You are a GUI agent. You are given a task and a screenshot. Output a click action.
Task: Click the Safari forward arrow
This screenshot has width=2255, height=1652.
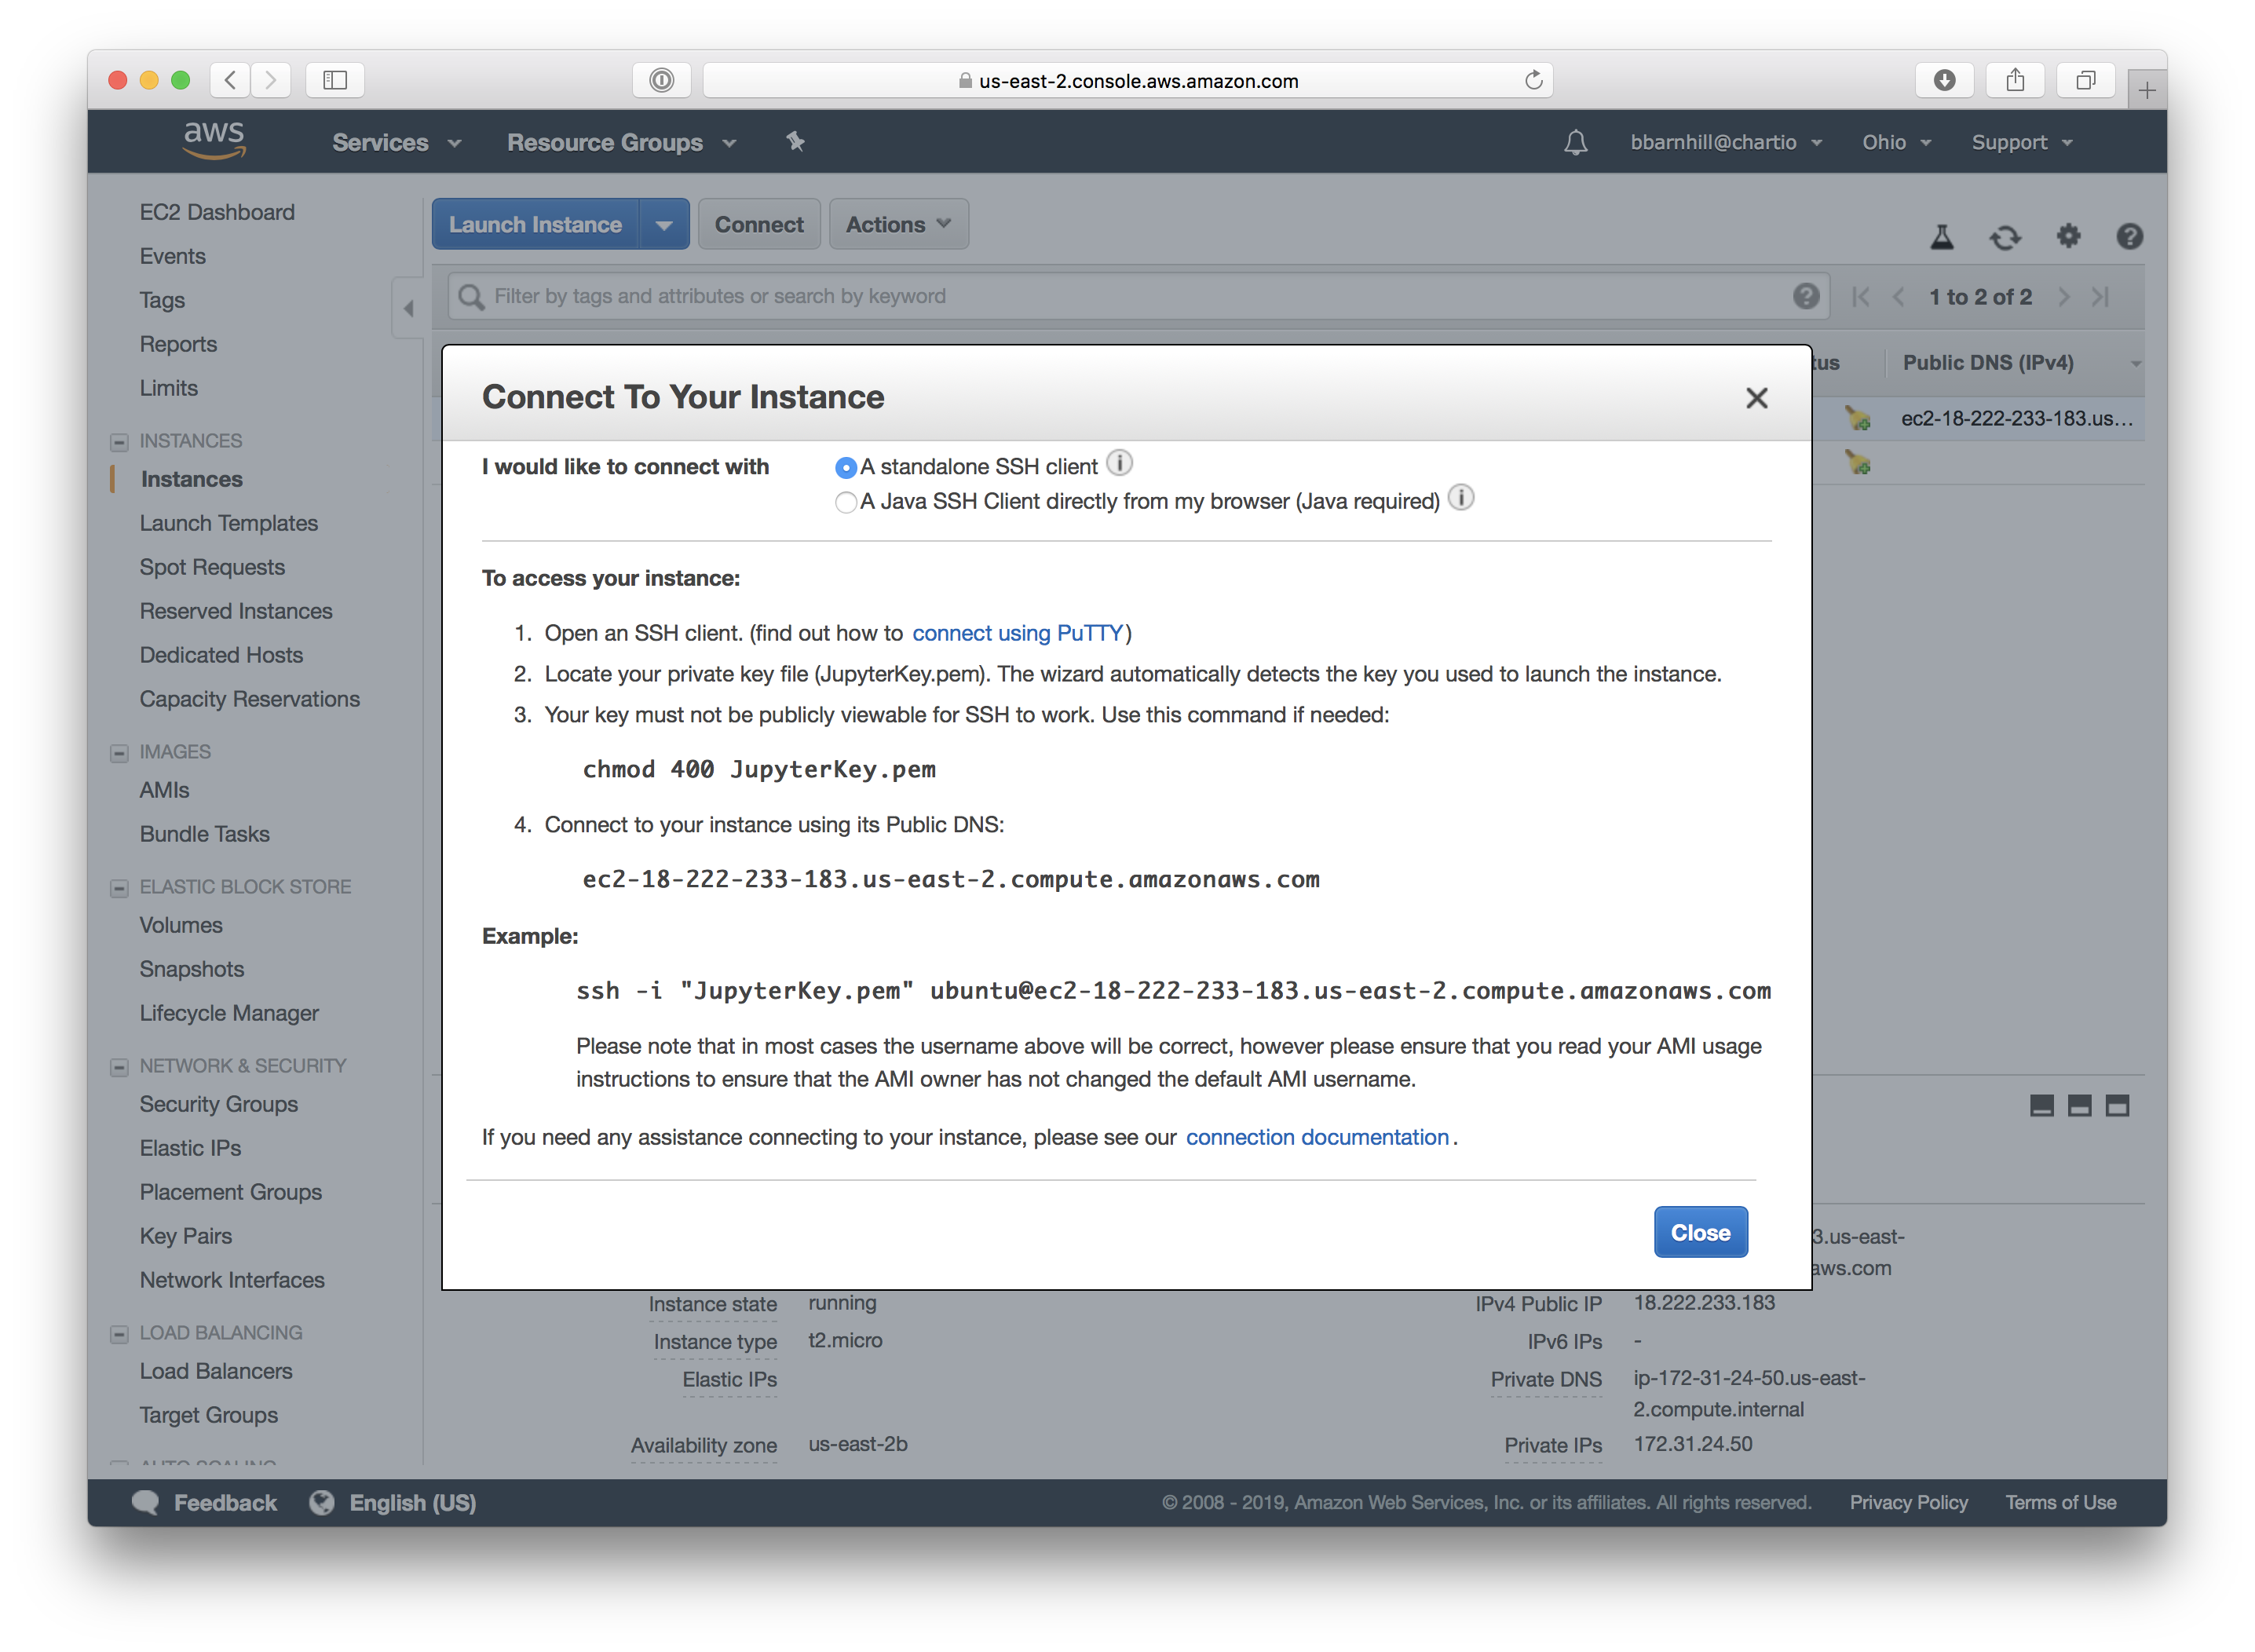(270, 80)
